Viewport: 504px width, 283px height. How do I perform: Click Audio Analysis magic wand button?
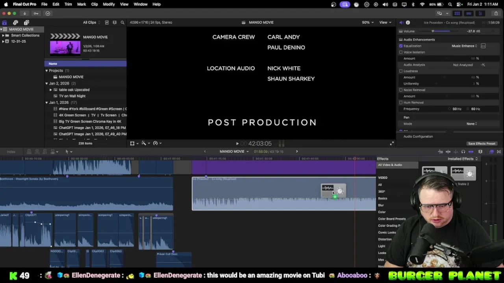[x=483, y=65]
